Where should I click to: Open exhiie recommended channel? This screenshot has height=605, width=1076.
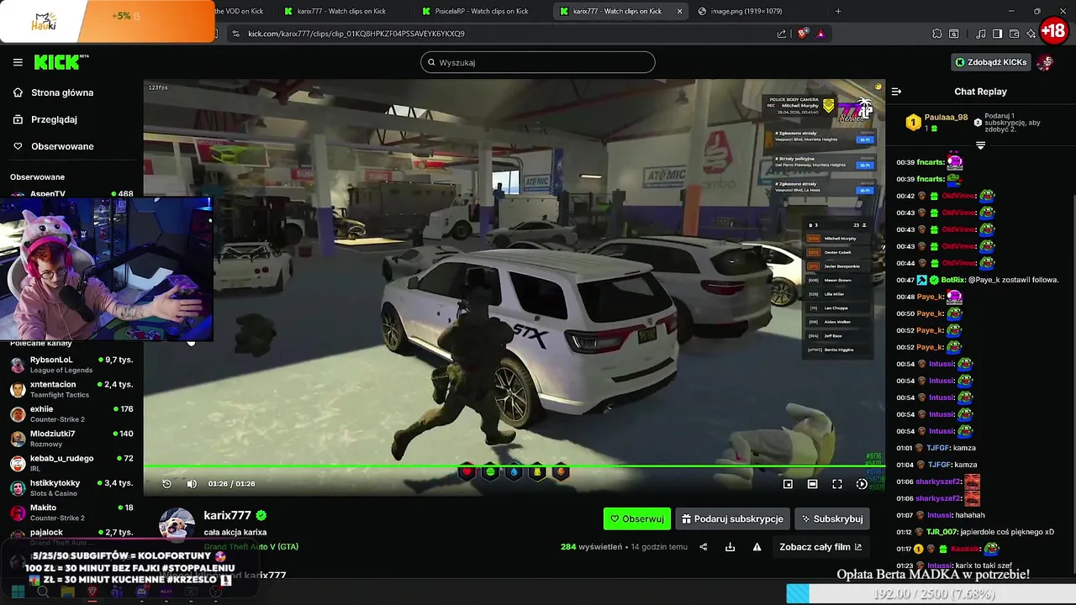(x=71, y=413)
